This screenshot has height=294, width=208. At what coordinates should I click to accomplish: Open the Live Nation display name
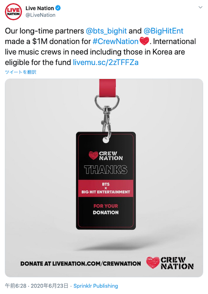point(40,8)
